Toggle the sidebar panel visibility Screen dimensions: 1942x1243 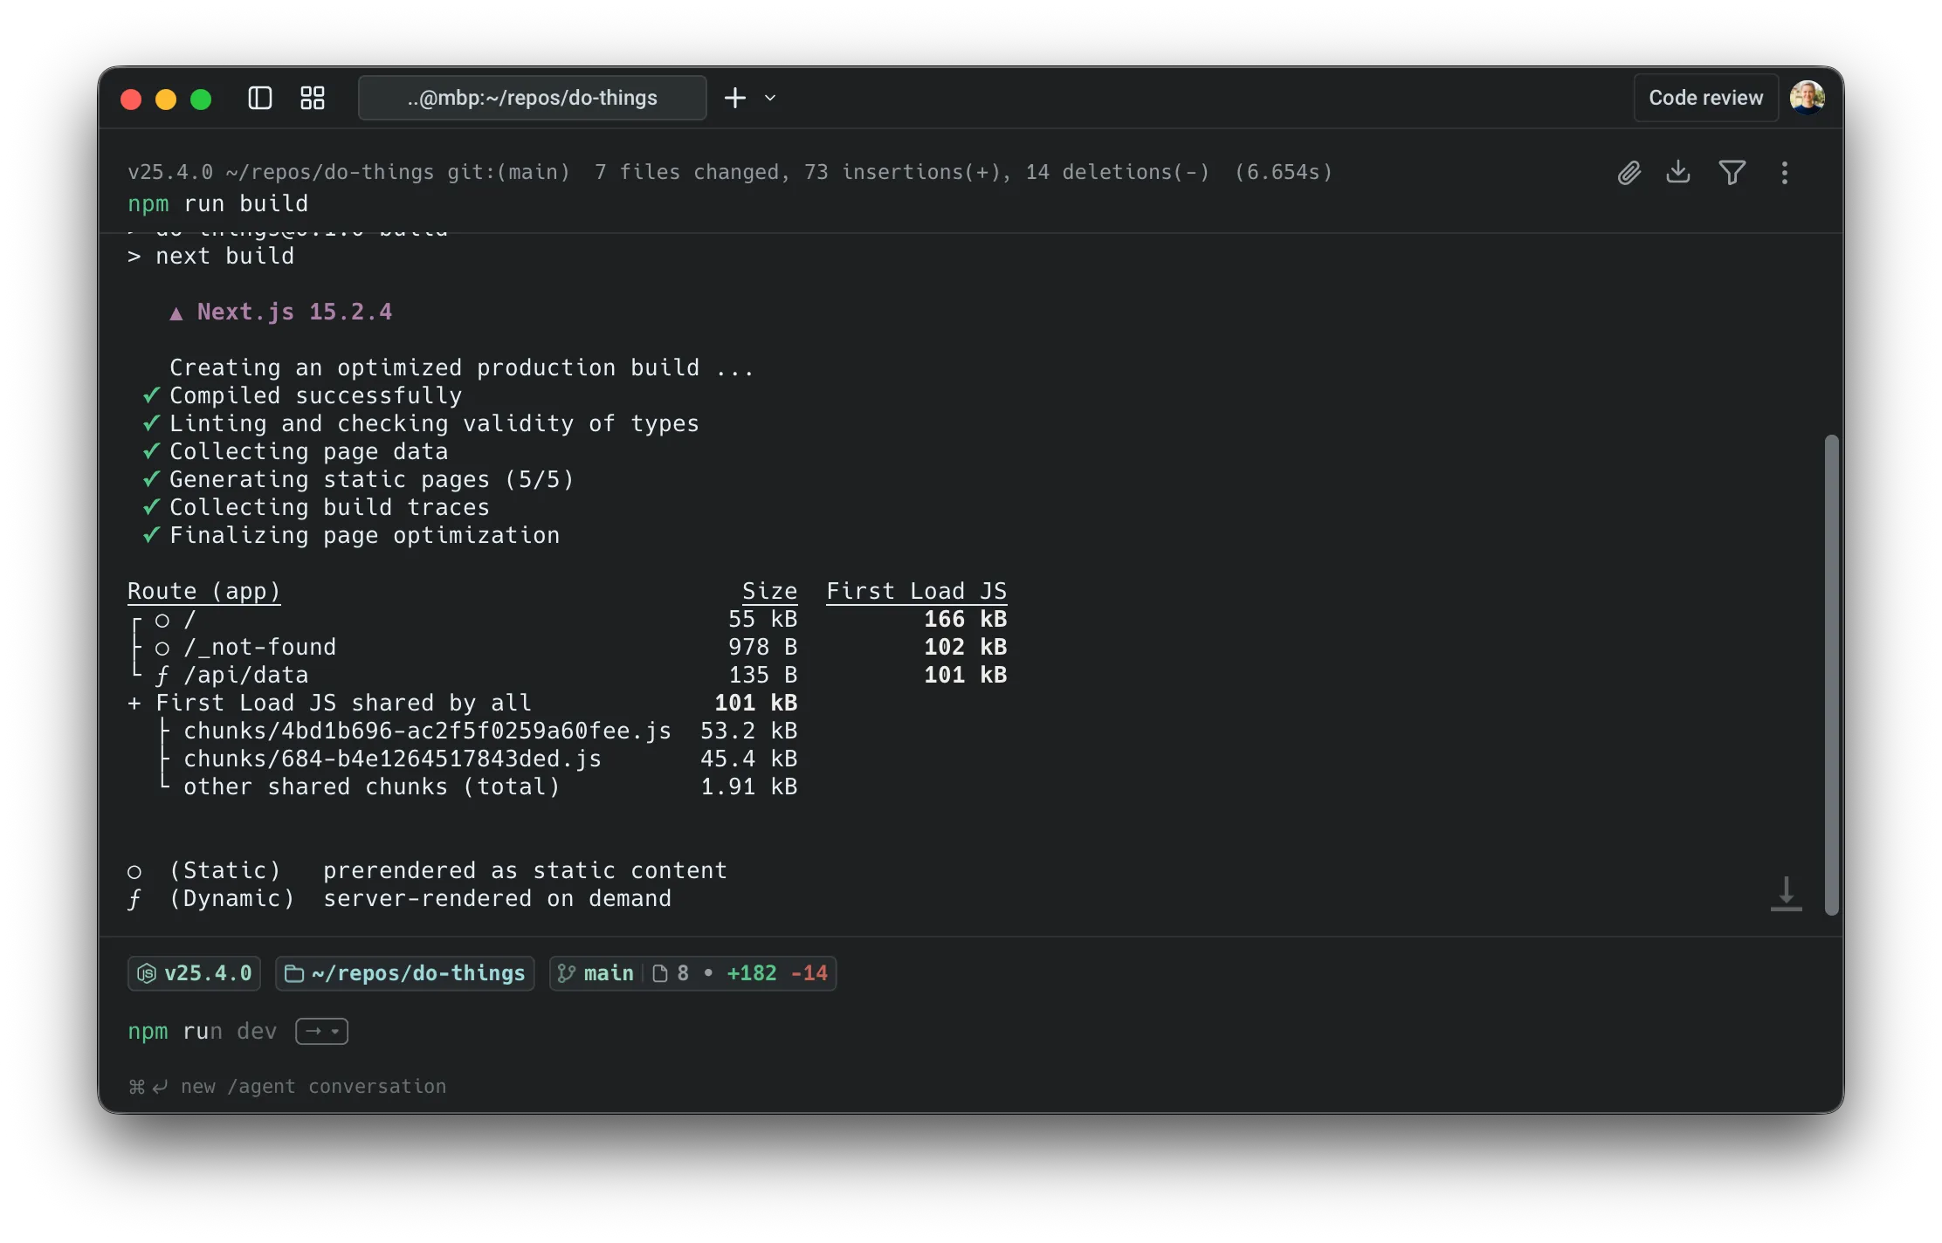tap(259, 98)
